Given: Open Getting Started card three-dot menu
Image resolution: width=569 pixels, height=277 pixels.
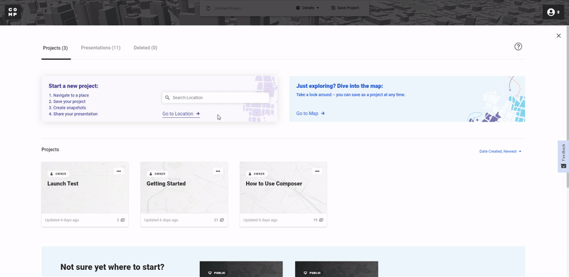Looking at the screenshot, I should (x=218, y=171).
